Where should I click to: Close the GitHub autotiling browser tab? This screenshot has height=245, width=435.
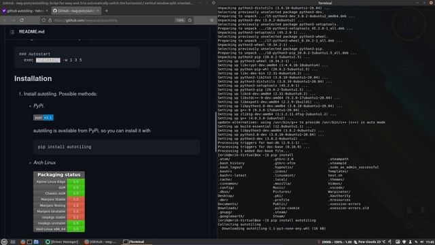(98, 11)
